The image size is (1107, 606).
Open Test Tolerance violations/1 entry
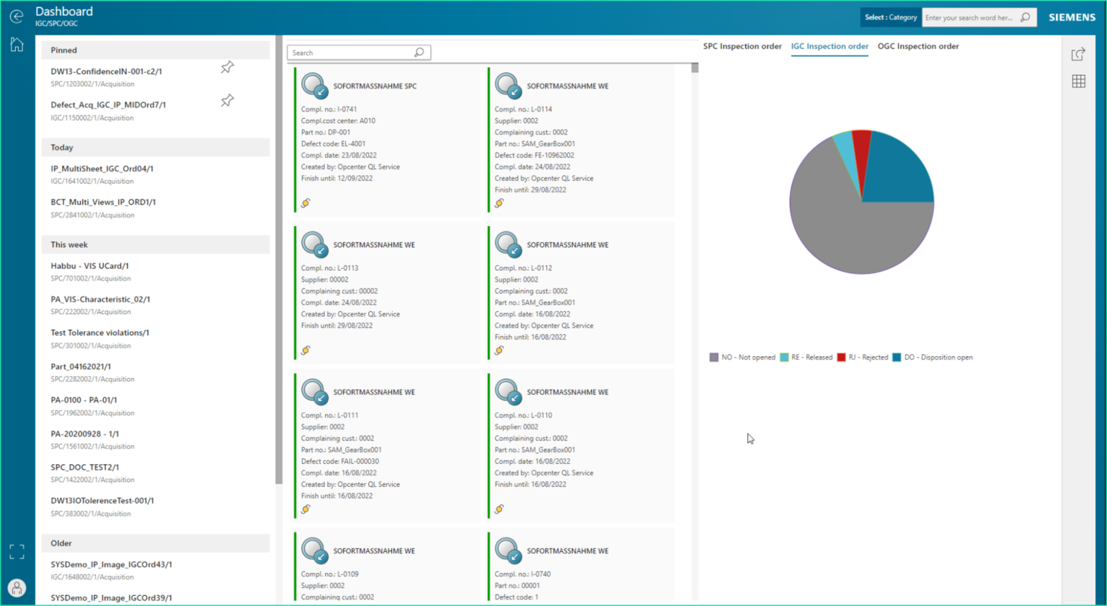99,332
